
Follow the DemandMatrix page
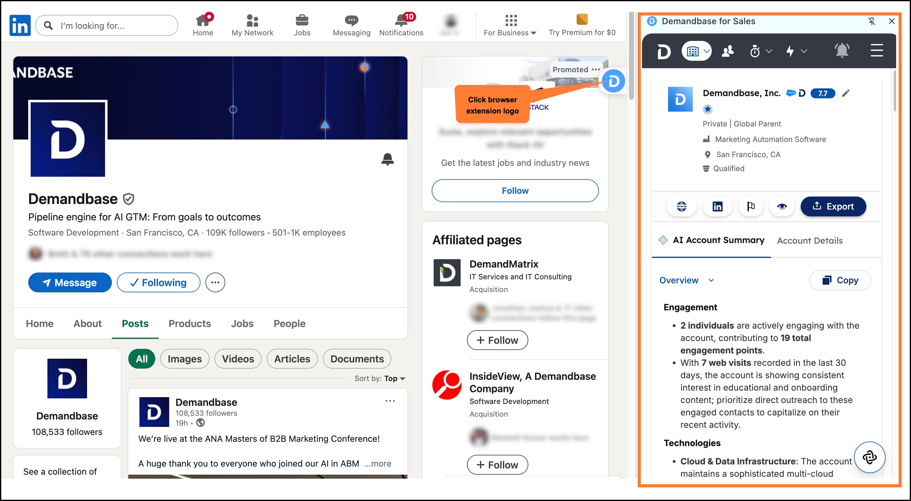click(x=497, y=340)
